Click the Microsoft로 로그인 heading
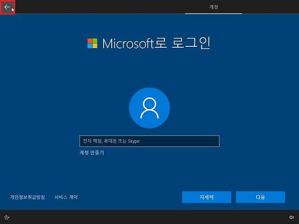 pyautogui.click(x=156, y=43)
